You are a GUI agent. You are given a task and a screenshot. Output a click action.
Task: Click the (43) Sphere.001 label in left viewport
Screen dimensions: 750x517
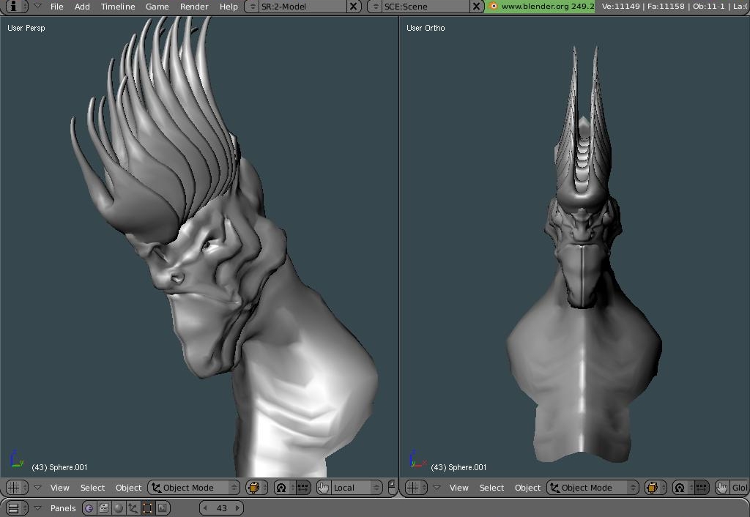59,467
